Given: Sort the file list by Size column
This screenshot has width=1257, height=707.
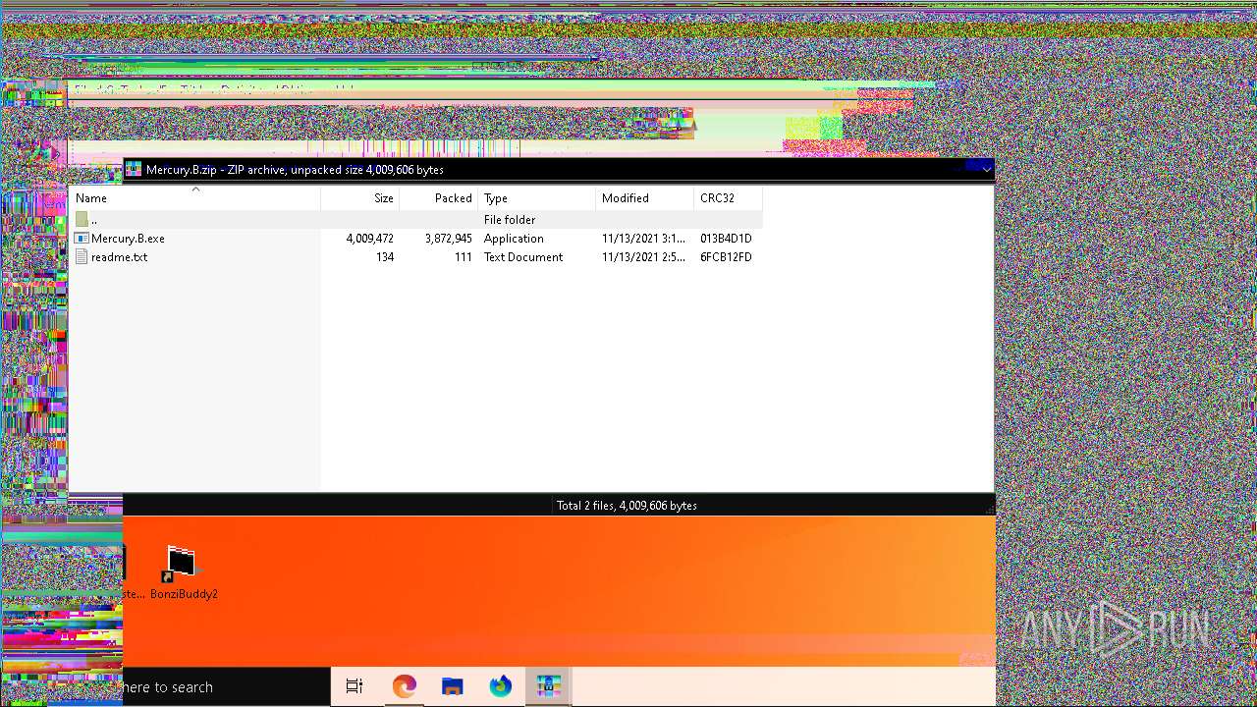Looking at the screenshot, I should click(x=360, y=198).
